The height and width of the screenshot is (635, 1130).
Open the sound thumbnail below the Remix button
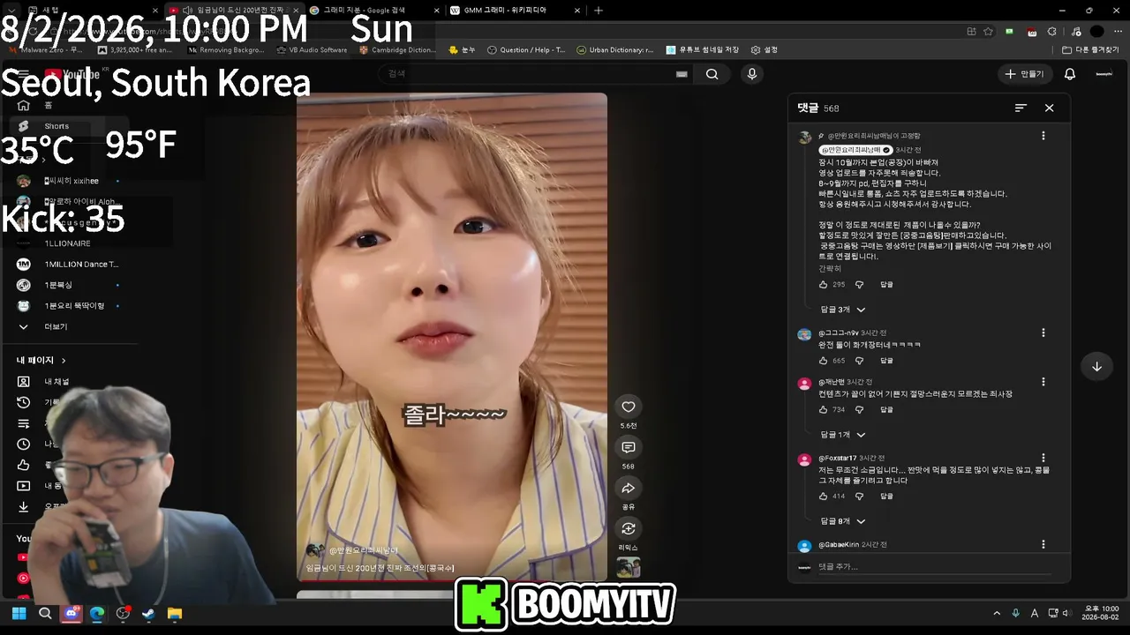coord(629,567)
